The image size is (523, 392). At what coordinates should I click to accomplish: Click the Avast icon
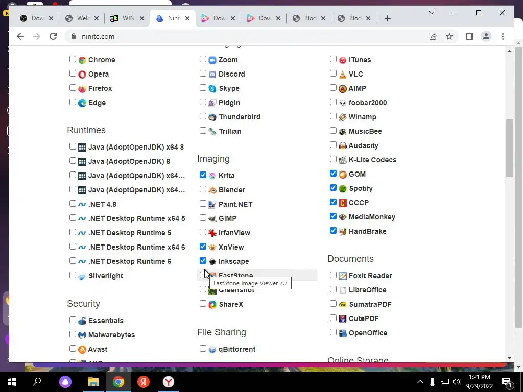click(82, 349)
